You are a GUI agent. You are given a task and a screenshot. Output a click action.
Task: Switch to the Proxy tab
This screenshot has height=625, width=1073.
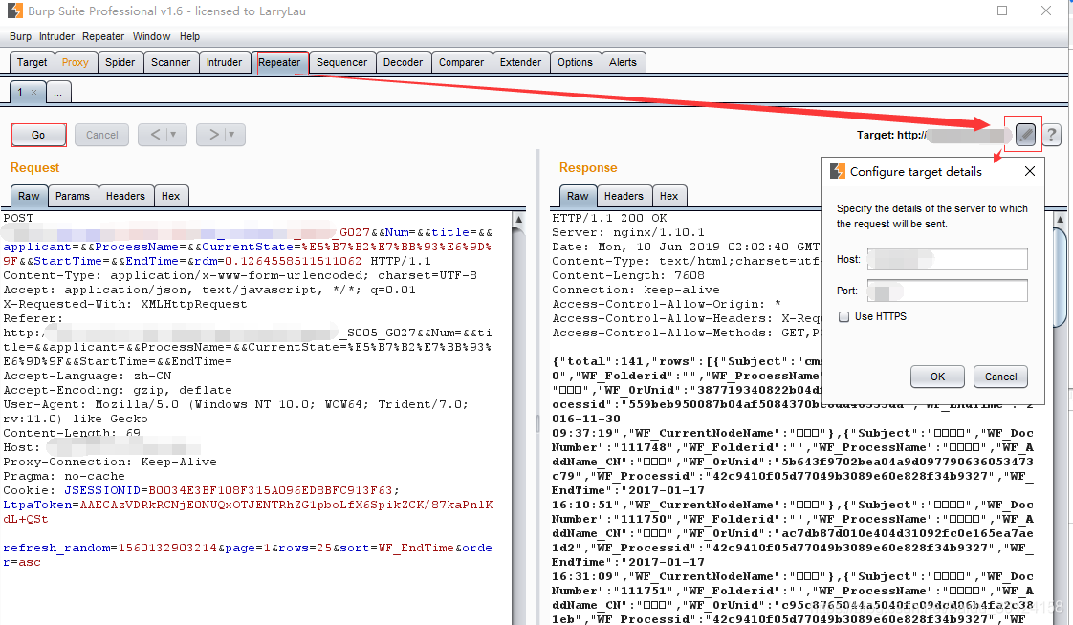76,62
